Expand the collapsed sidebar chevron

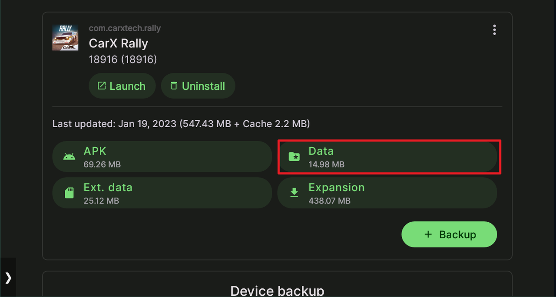pos(8,277)
